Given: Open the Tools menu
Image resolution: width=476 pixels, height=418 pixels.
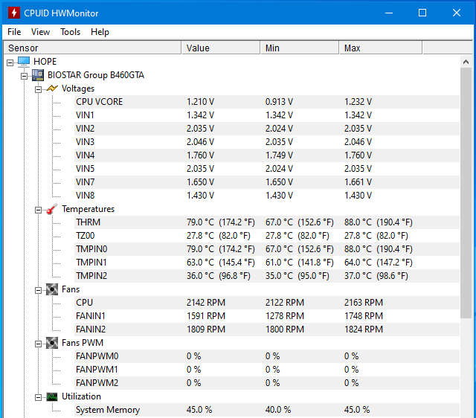Looking at the screenshot, I should tap(70, 32).
